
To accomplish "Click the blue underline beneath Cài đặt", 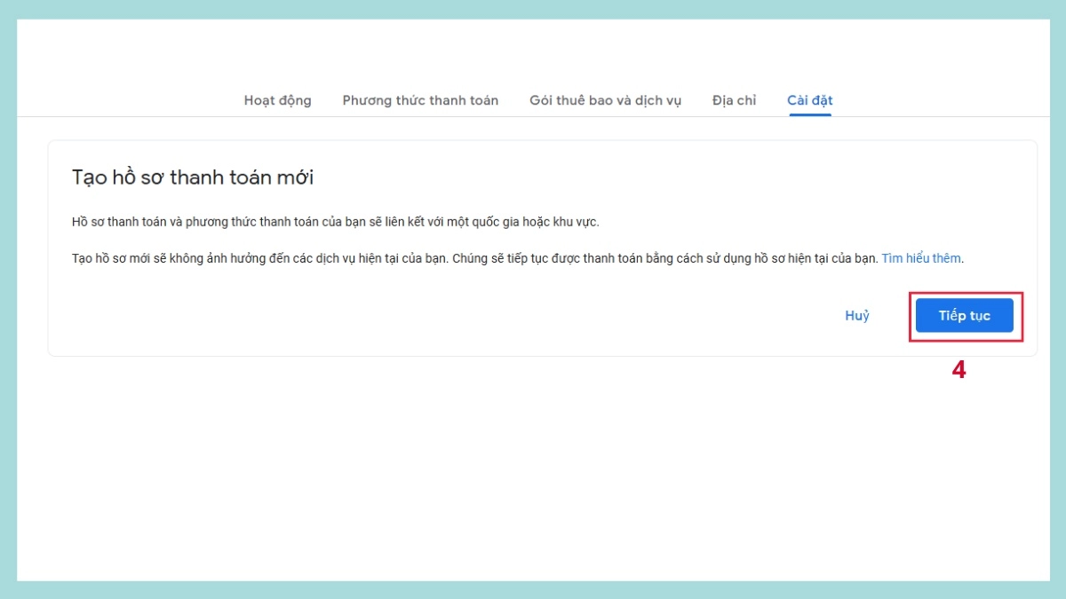I will pyautogui.click(x=809, y=115).
